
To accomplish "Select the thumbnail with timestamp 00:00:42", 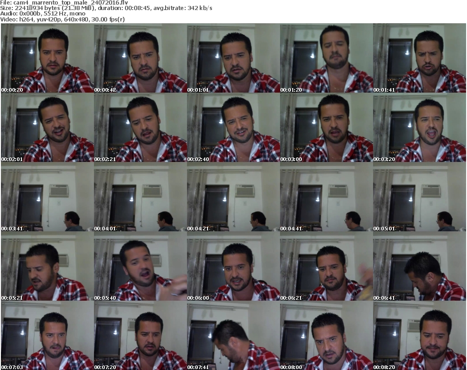I will (140, 58).
